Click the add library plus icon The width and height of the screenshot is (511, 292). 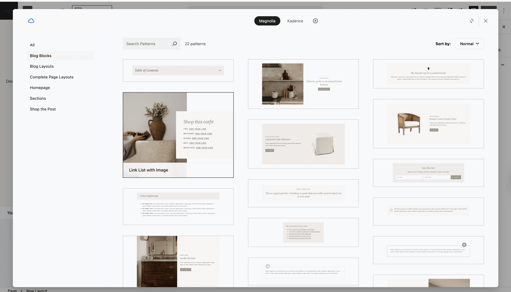[315, 21]
